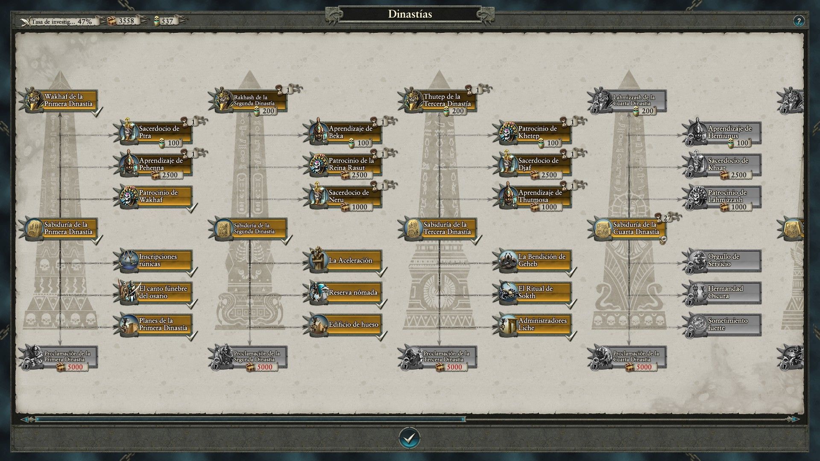Click checkmark on Wakhaf de la Primera Dinastía
Viewport: 820px width, 461px height.
point(97,112)
